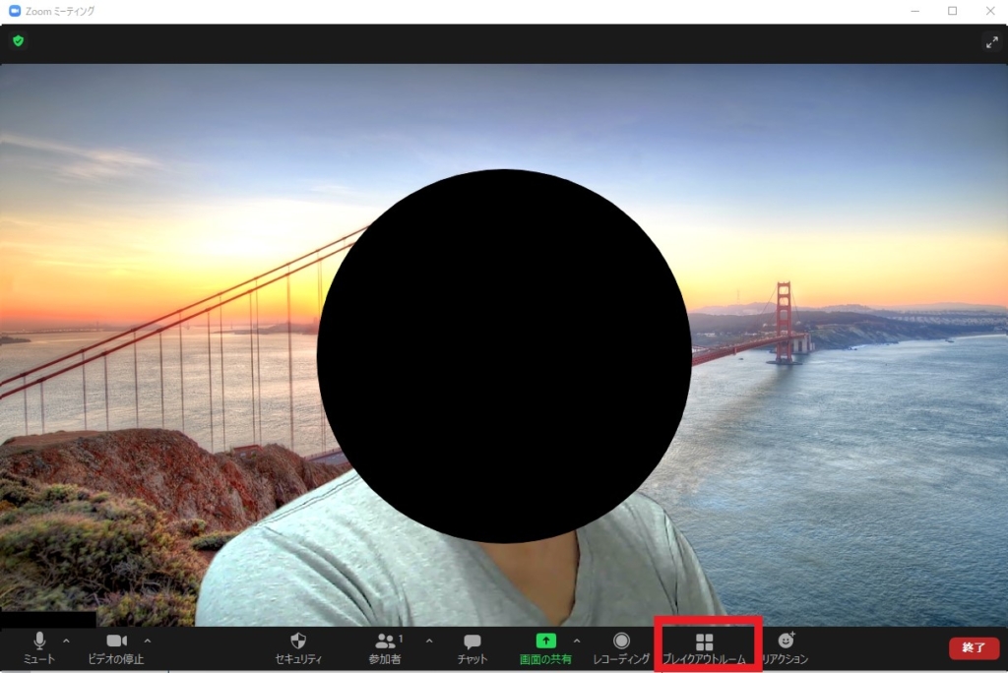
Task: Click the Zoom logo in title bar
Action: pyautogui.click(x=14, y=11)
